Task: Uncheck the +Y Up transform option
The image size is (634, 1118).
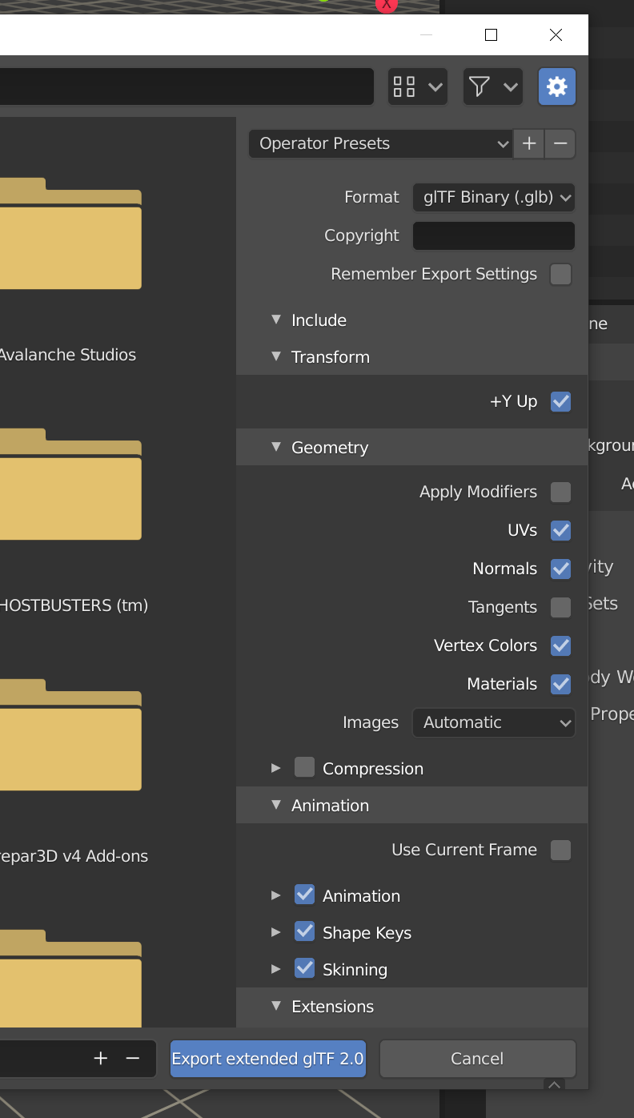Action: pyautogui.click(x=560, y=401)
